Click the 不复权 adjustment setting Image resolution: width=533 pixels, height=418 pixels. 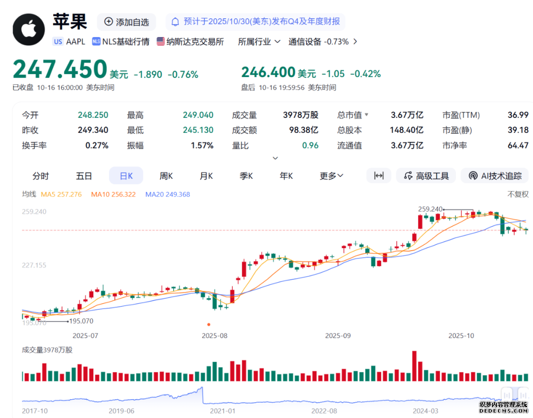pos(518,194)
